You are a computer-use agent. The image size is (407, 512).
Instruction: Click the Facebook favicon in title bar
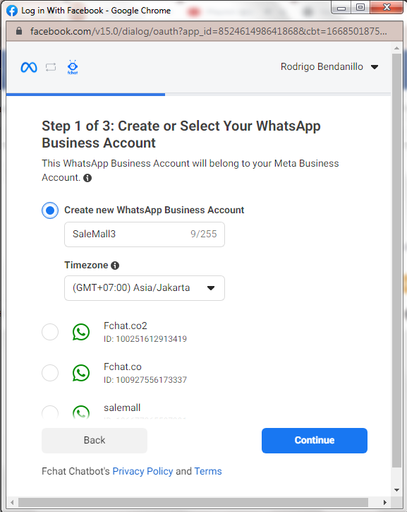click(12, 11)
